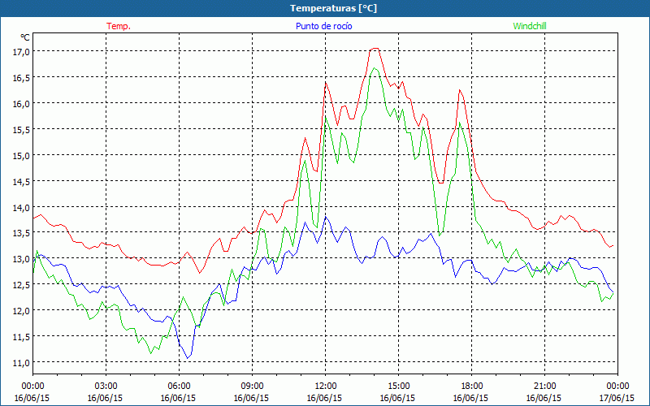
Task: Click the 11,0 y-axis value
Action: pos(23,363)
